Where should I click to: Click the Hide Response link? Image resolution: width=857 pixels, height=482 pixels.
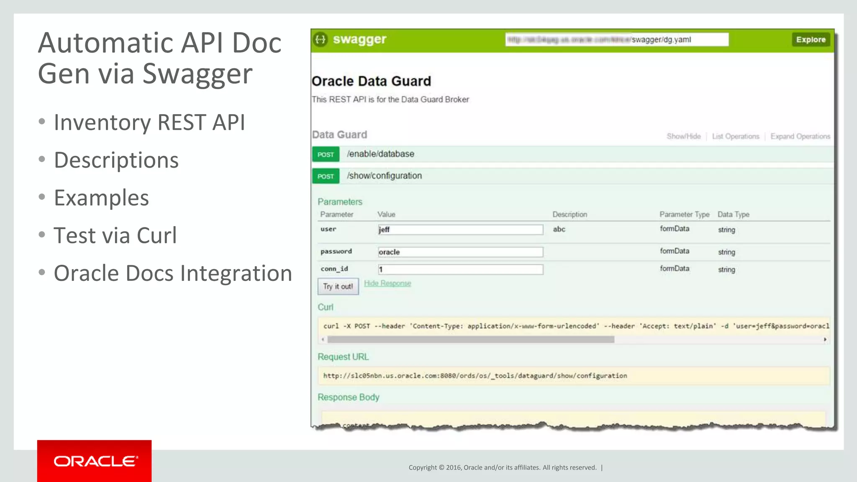point(387,283)
